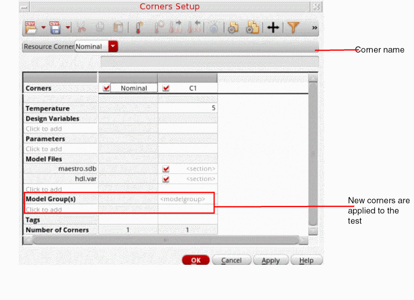Screen dimensions: 414x300
Task: Toggle hdl.var checkbox for C1
Action: pyautogui.click(x=166, y=179)
